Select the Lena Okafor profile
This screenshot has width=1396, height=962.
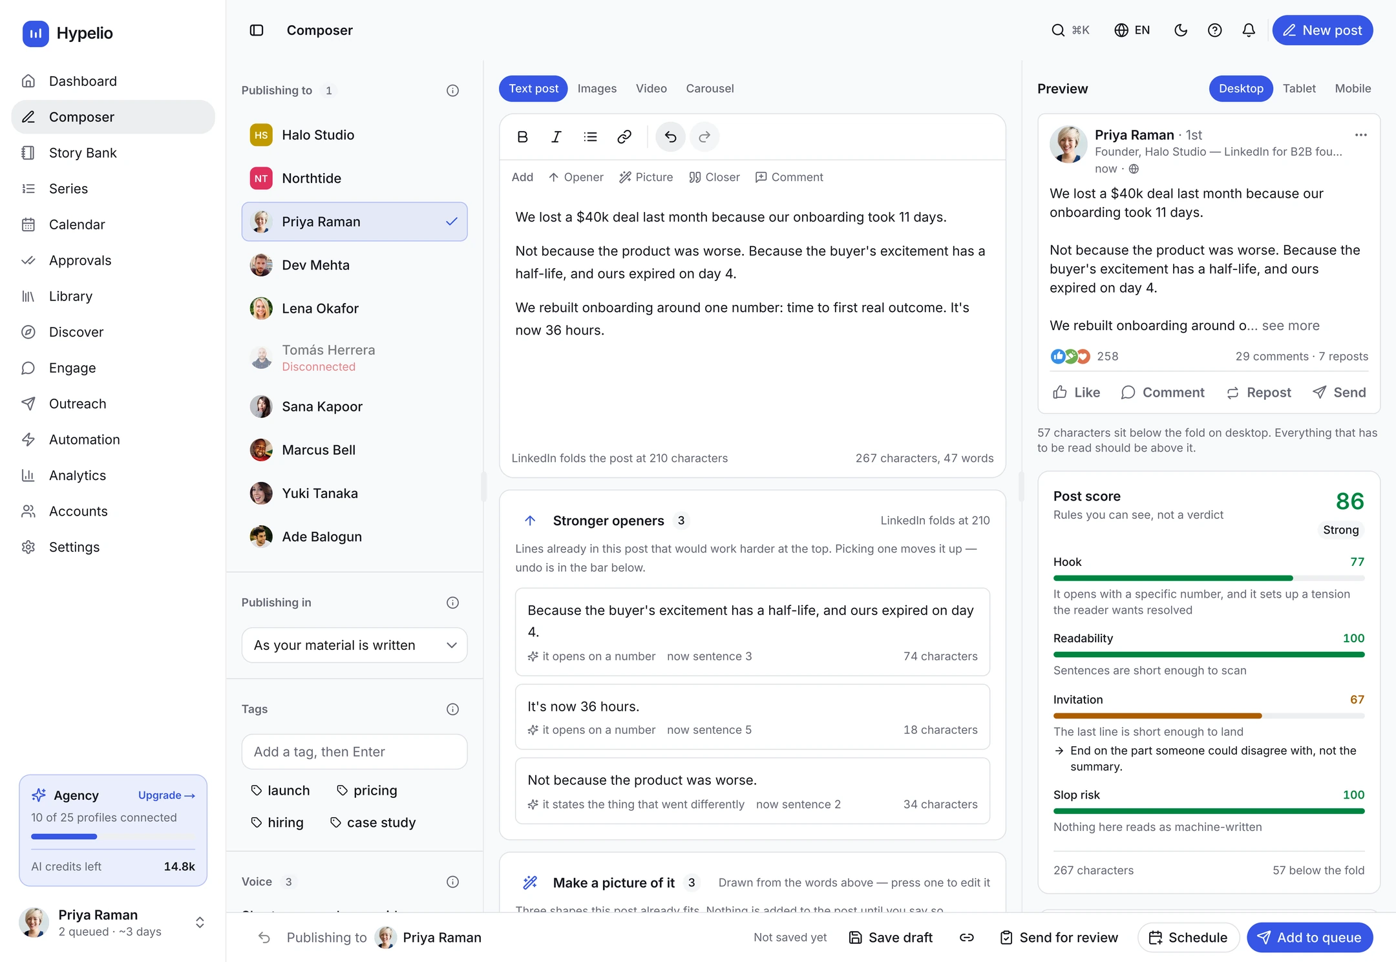pos(354,308)
